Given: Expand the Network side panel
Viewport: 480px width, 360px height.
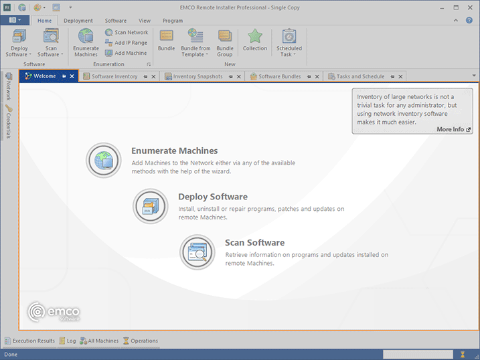Looking at the screenshot, I should (x=9, y=87).
